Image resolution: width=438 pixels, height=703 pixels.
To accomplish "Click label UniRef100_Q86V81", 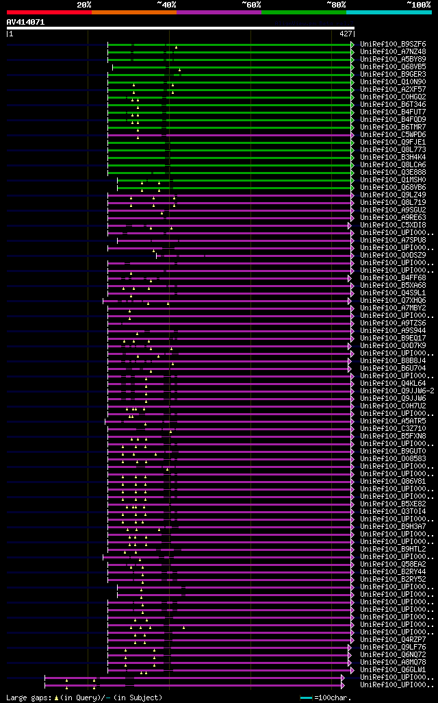I will click(393, 481).
